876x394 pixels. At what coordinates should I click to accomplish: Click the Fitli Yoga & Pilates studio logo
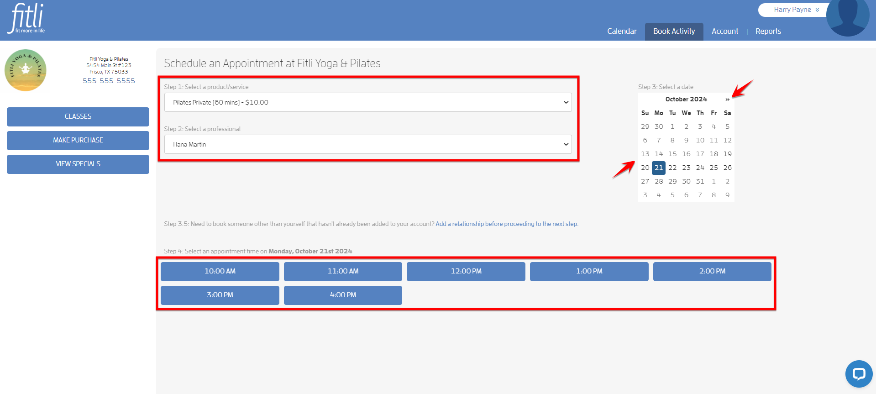(26, 70)
